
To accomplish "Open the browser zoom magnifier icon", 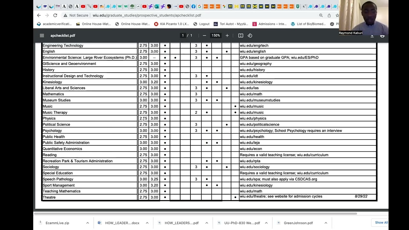I will tap(321, 15).
